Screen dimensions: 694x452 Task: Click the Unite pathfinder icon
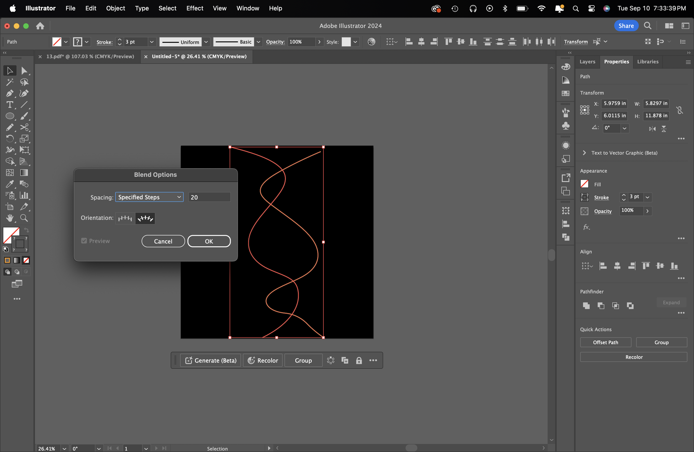586,306
